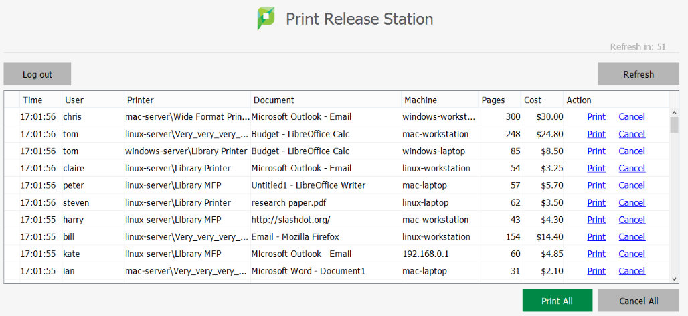Print ian's Microsoft Word Document1 job
Viewport: 688px width, 316px height.
[596, 271]
